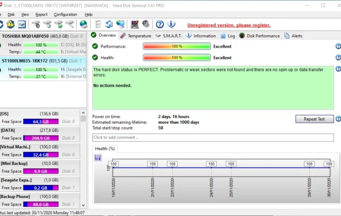Click the disk with magnifier toolbar icon
Screen dimensions: 341x216
[70, 24]
